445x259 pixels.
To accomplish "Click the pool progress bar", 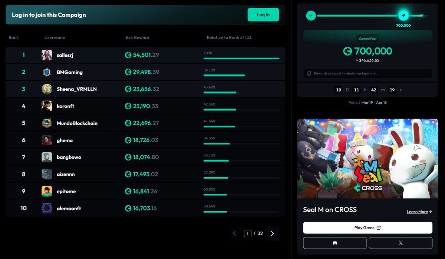I will 357,16.
